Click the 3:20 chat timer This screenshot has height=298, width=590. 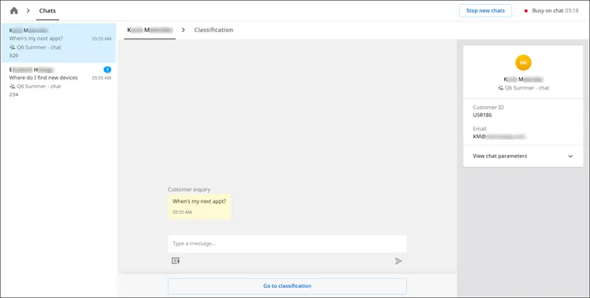tap(13, 56)
